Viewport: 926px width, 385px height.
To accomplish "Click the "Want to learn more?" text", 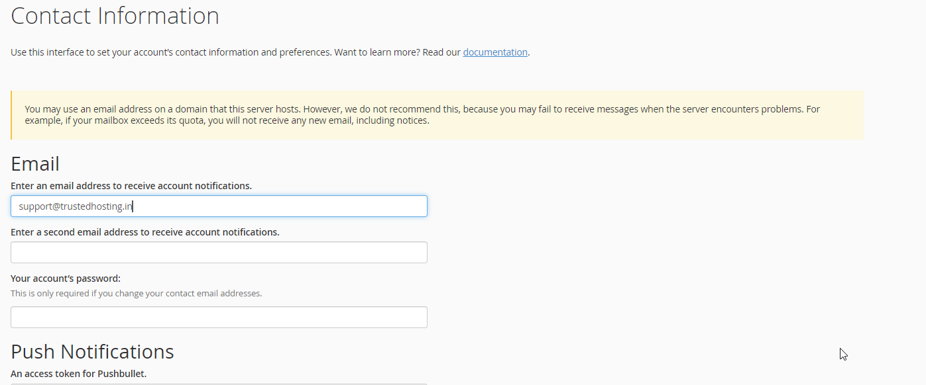I will pyautogui.click(x=376, y=52).
